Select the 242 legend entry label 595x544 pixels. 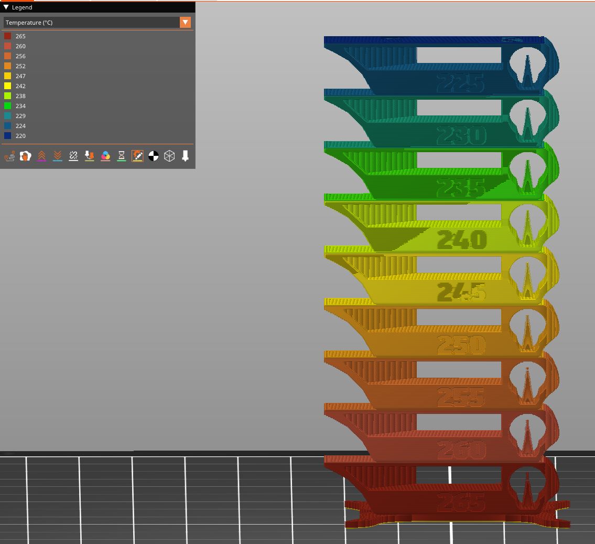click(x=20, y=86)
